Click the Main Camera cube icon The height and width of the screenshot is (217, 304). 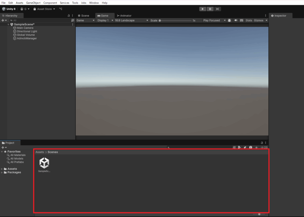(15, 28)
